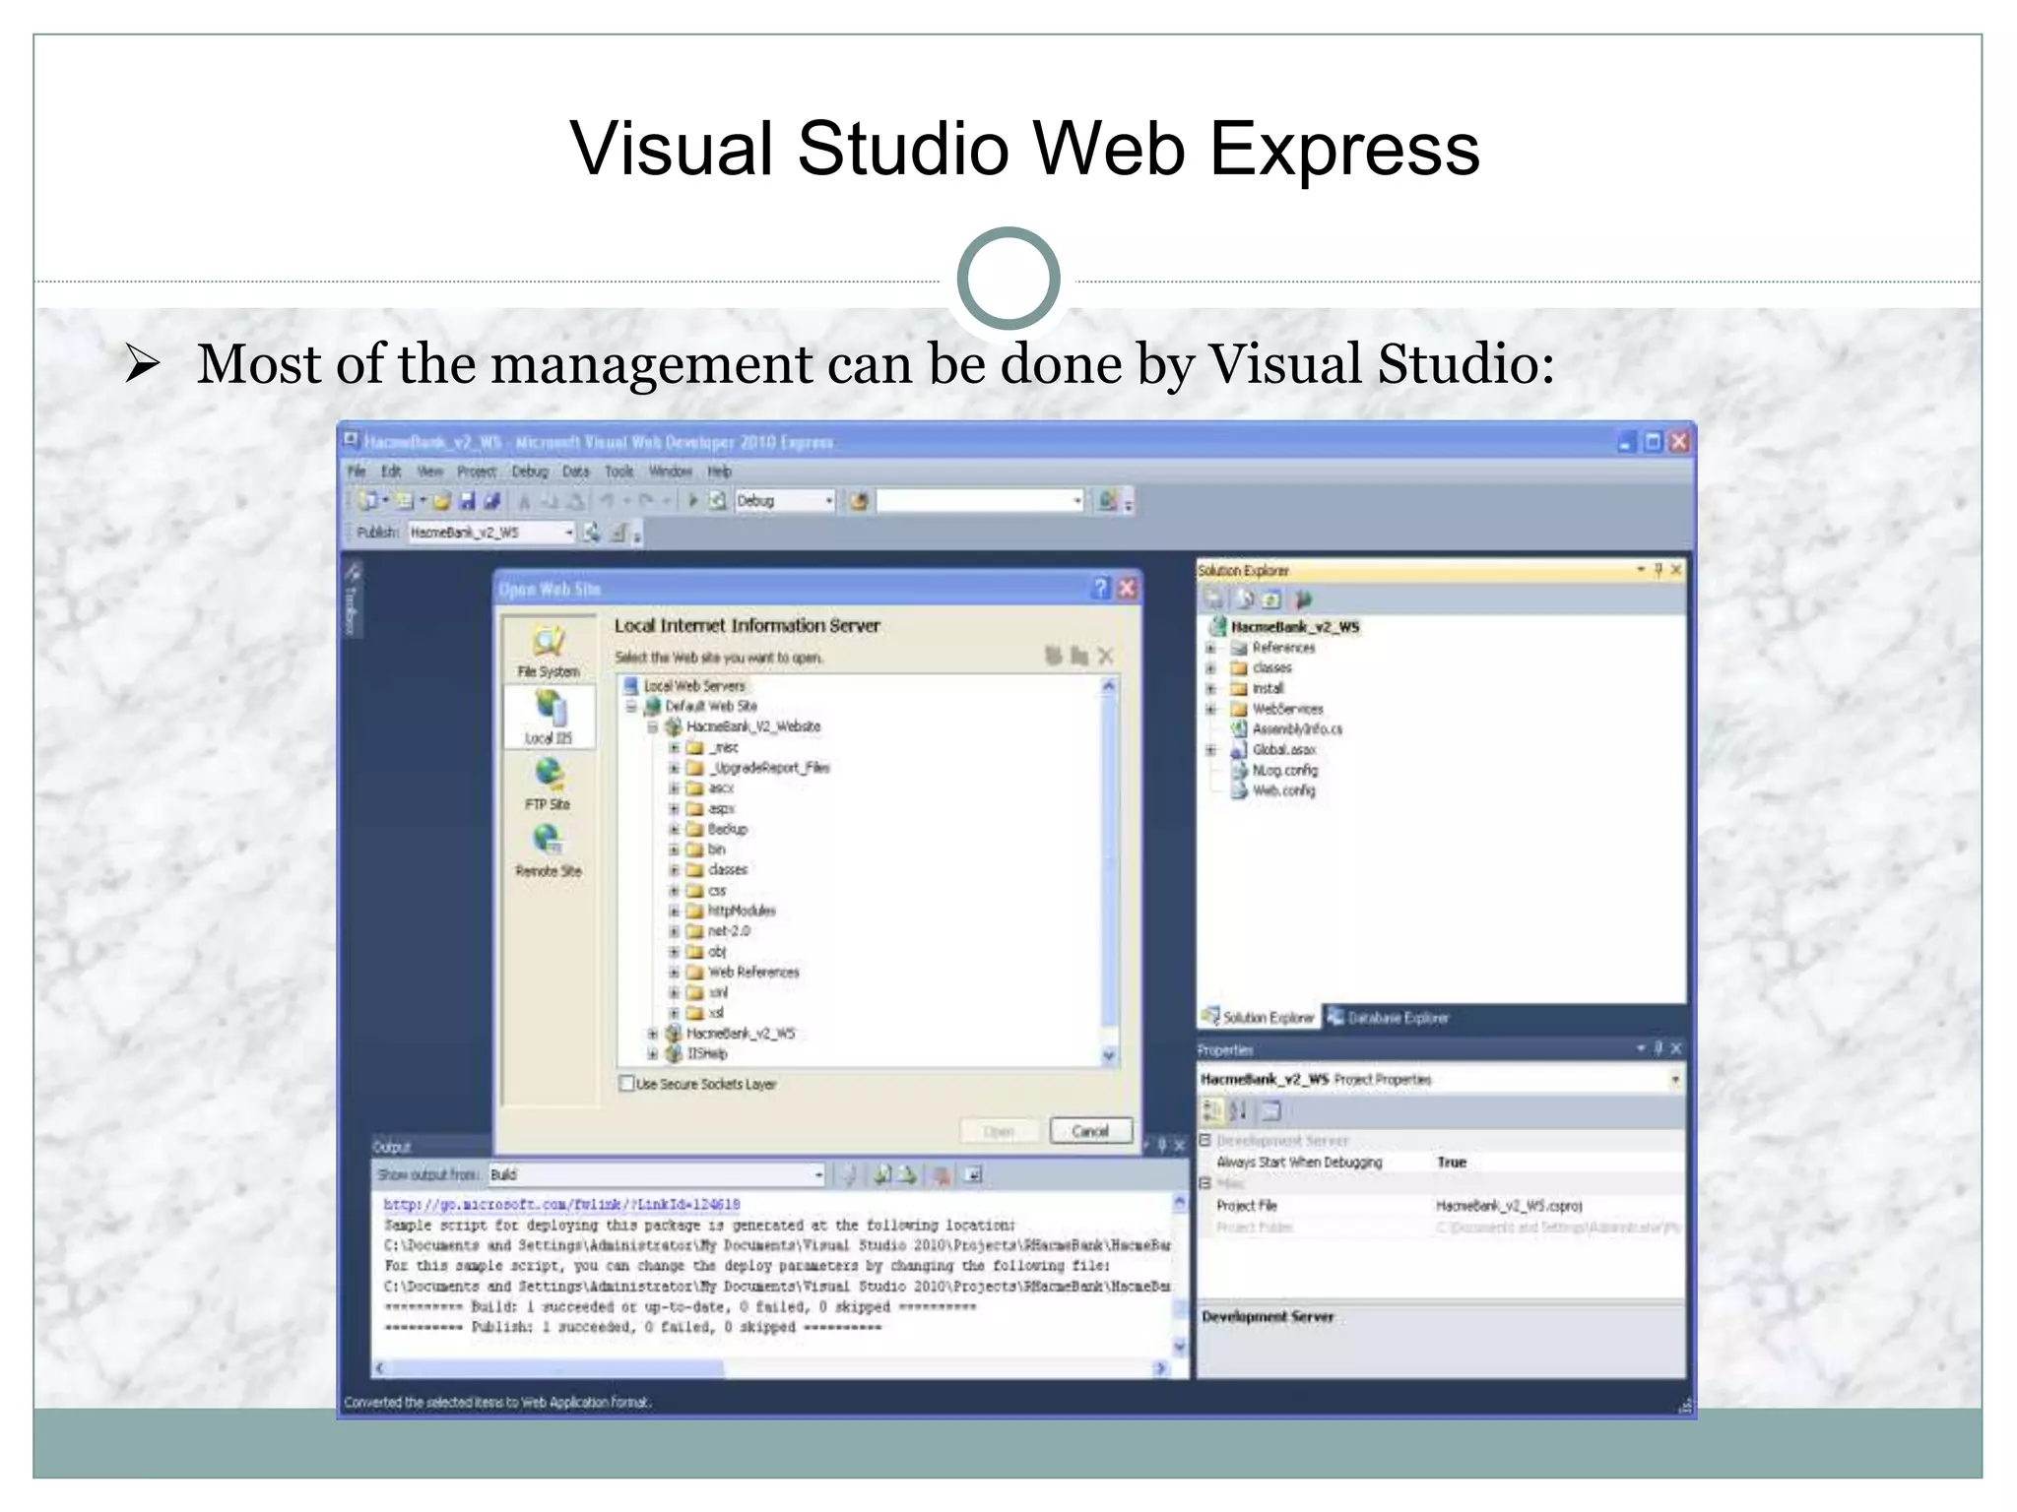Select the Local Web Servers root node
The height and width of the screenshot is (1512, 2017).
(x=694, y=686)
